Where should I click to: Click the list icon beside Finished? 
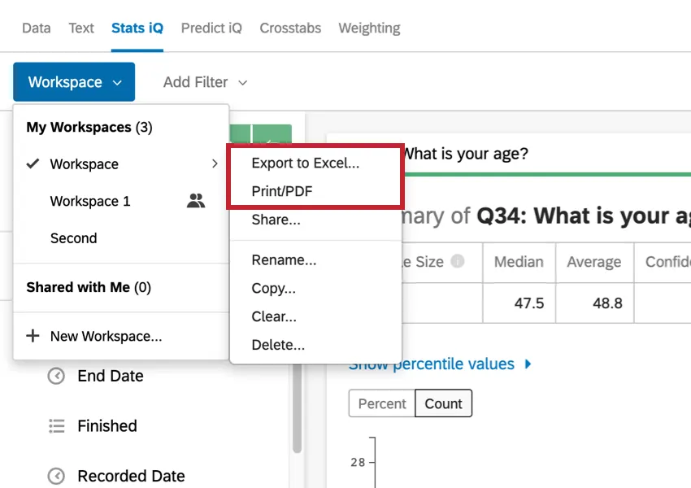point(55,425)
